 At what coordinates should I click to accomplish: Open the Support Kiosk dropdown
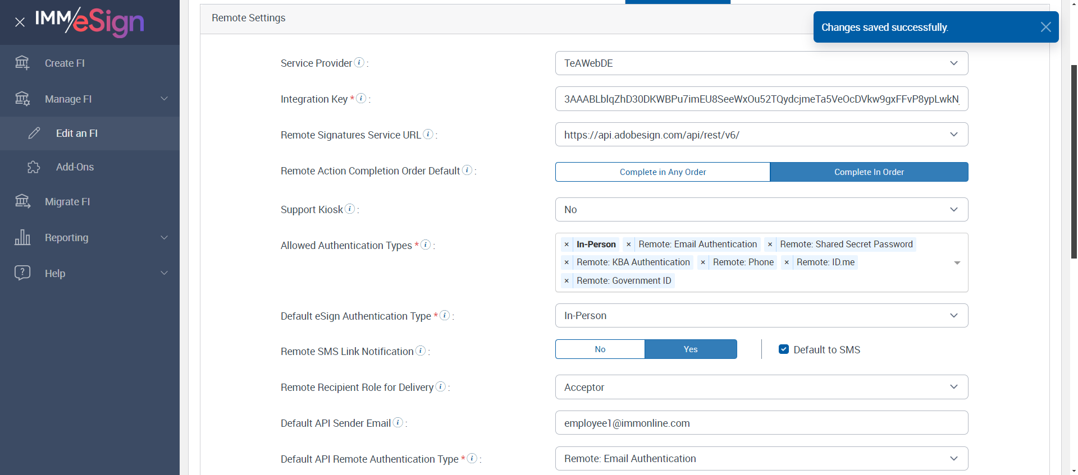761,210
